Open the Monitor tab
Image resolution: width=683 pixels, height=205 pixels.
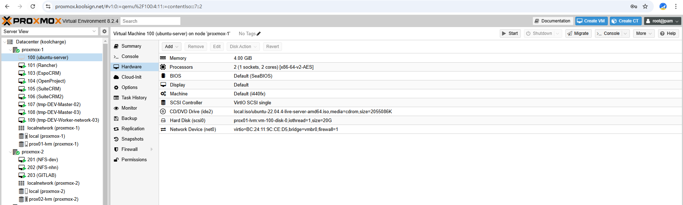134,108
